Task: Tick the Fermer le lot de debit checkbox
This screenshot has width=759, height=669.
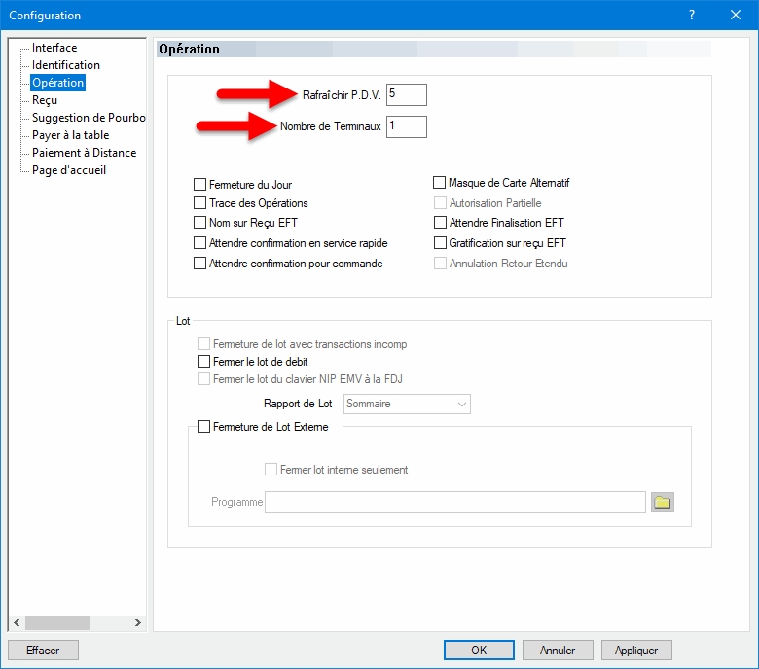Action: click(203, 362)
